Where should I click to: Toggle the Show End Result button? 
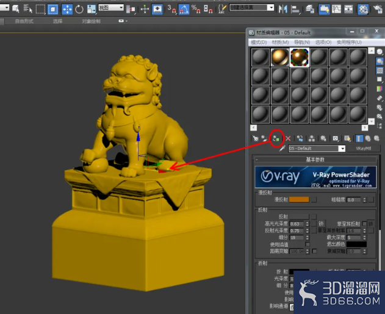[x=359, y=138]
